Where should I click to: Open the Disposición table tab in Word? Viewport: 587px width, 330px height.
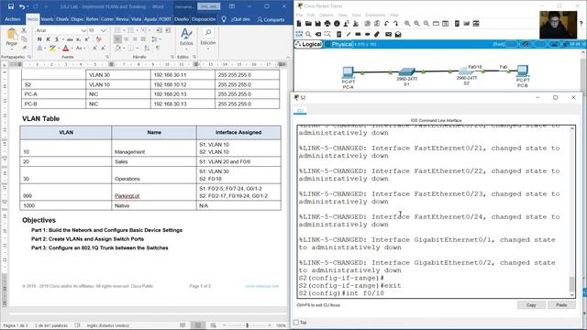click(x=204, y=19)
